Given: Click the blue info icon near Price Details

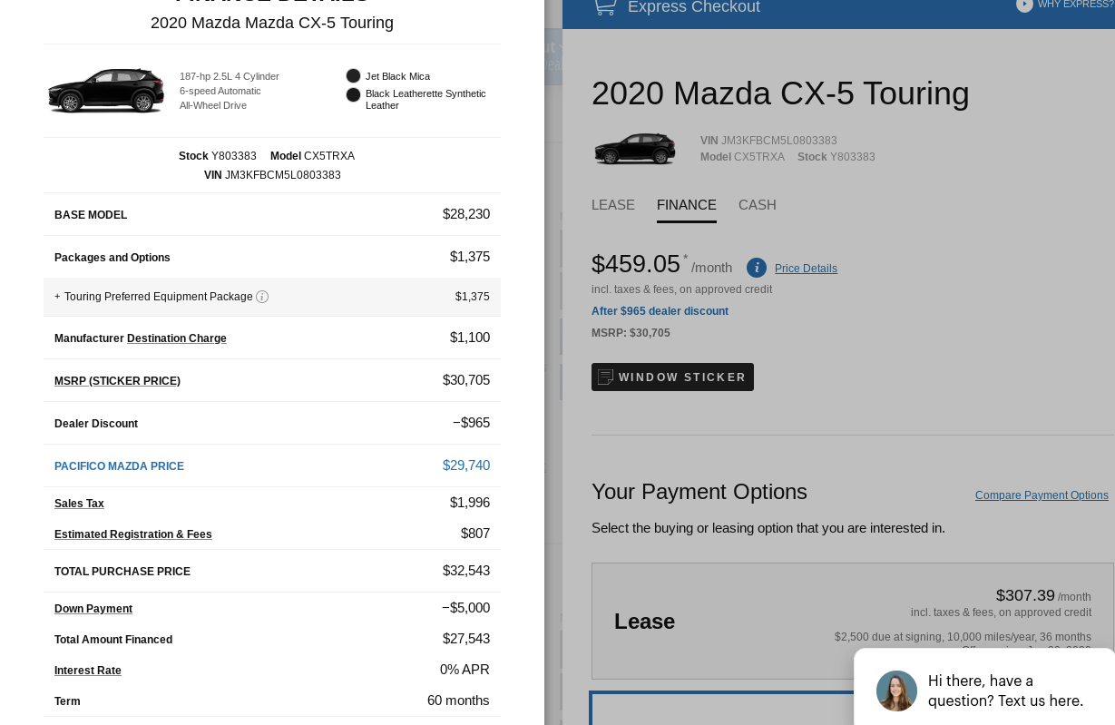Looking at the screenshot, I should click(757, 268).
